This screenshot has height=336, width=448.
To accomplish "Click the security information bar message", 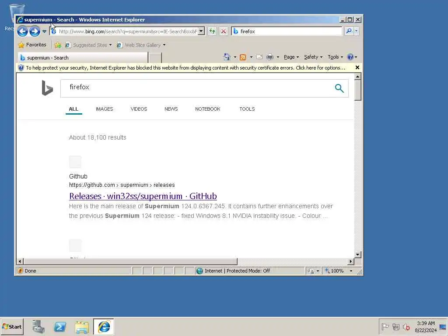I will coord(185,68).
